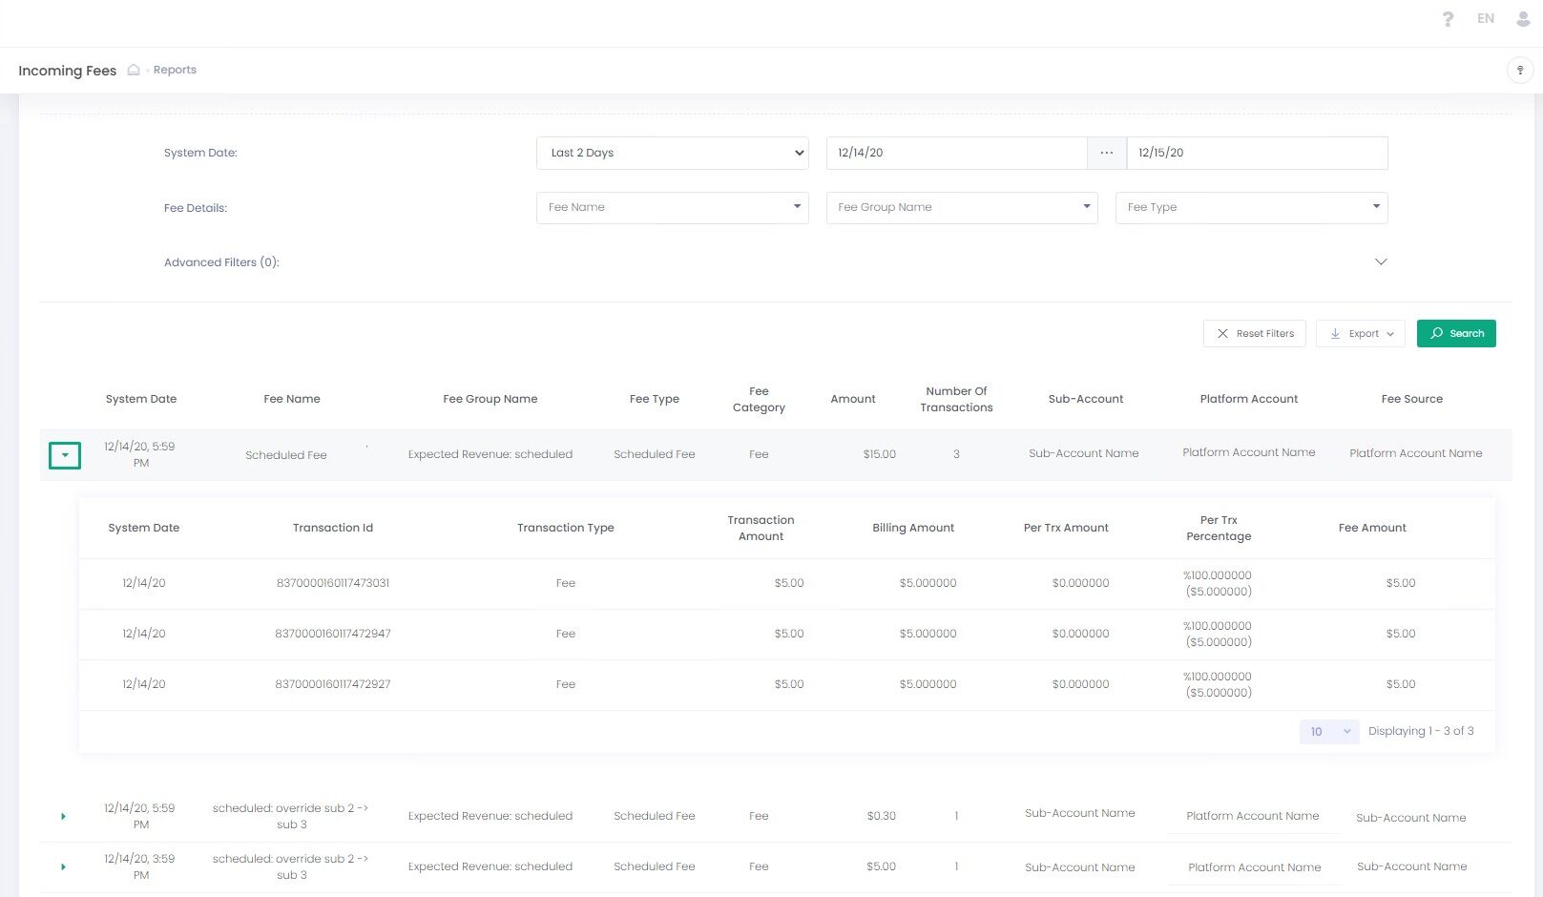Open the Reports breadcrumb link
The width and height of the screenshot is (1543, 897).
point(175,70)
